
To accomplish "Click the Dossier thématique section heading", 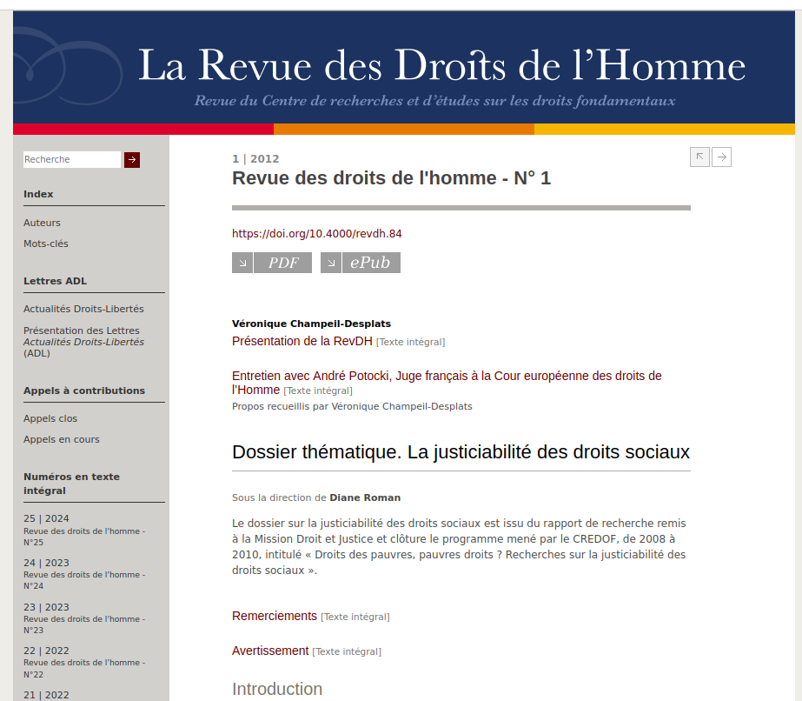I will [461, 452].
